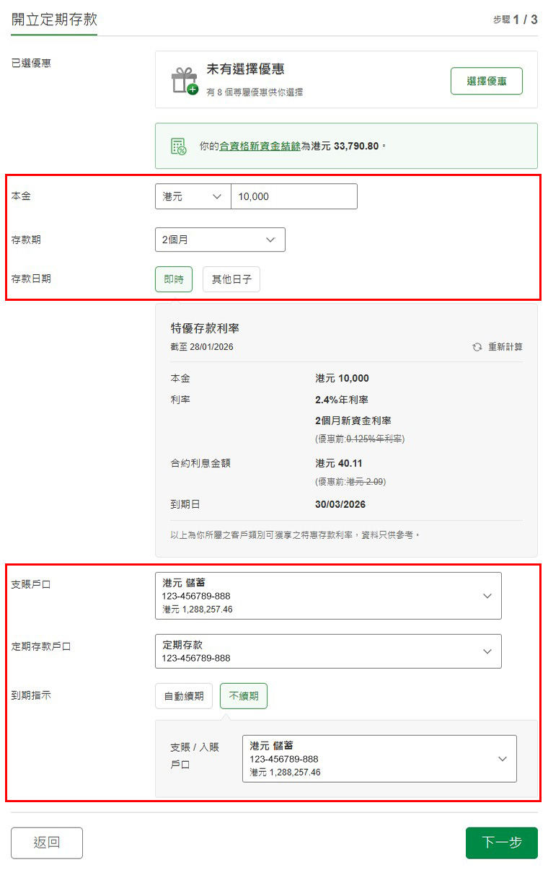Click the 返回 button
Viewport: 548px width, 870px height.
pos(46,843)
